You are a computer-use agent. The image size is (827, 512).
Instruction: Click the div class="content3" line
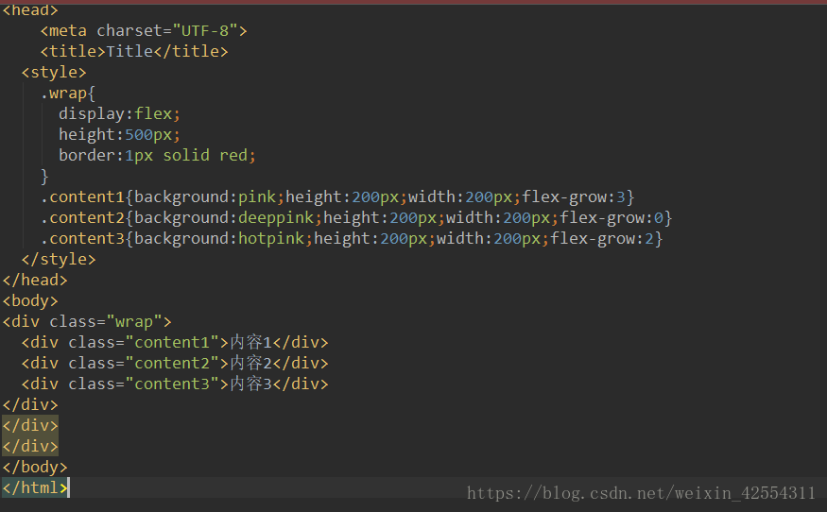(x=175, y=384)
